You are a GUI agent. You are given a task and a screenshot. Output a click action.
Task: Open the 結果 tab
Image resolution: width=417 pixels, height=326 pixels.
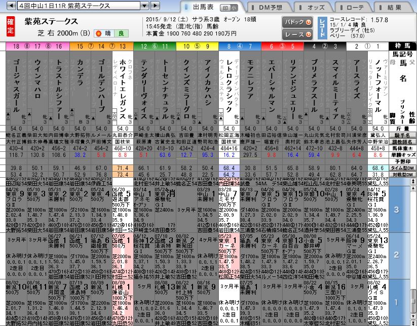(394, 8)
